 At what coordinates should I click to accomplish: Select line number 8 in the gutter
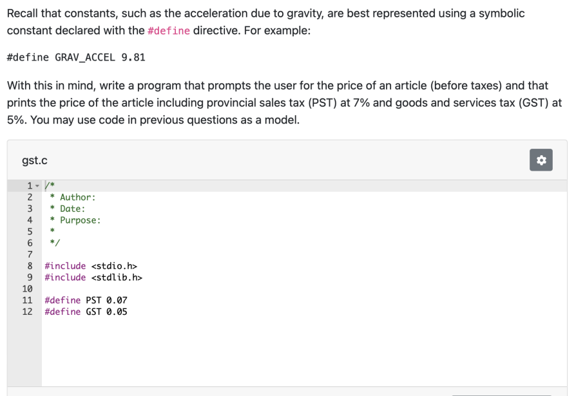click(x=28, y=265)
